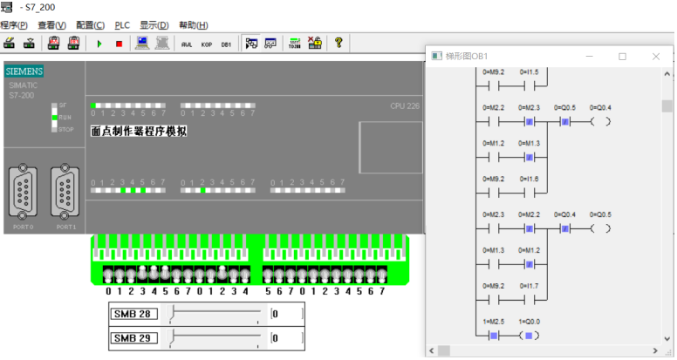This screenshot has width=677, height=360.
Task: Stop the PLC with red Stop square
Action: tap(120, 44)
